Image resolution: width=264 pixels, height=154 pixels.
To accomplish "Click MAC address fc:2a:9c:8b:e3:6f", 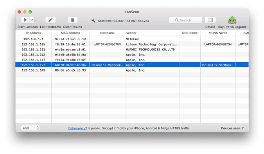I will point(70,60).
